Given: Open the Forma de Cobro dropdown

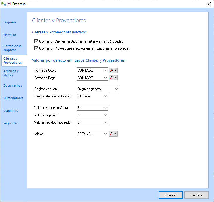Looking at the screenshot, I should pos(92,70).
